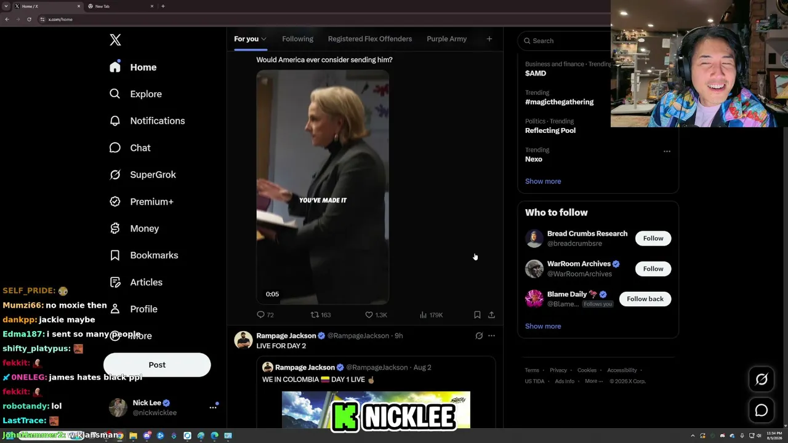This screenshot has width=788, height=443.
Task: Open a new browser tab
Action: pos(163,6)
